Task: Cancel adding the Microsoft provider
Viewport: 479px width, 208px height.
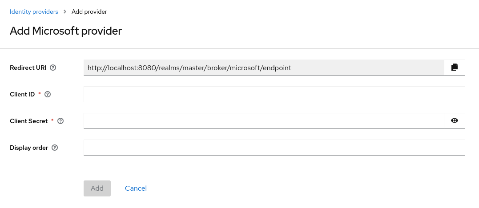Action: tap(136, 188)
